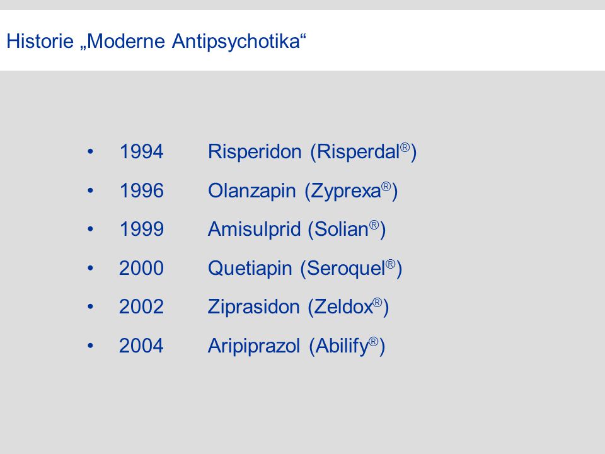Click the registered mark after Seroquel
The width and height of the screenshot is (605, 454).
pyautogui.click(x=391, y=264)
